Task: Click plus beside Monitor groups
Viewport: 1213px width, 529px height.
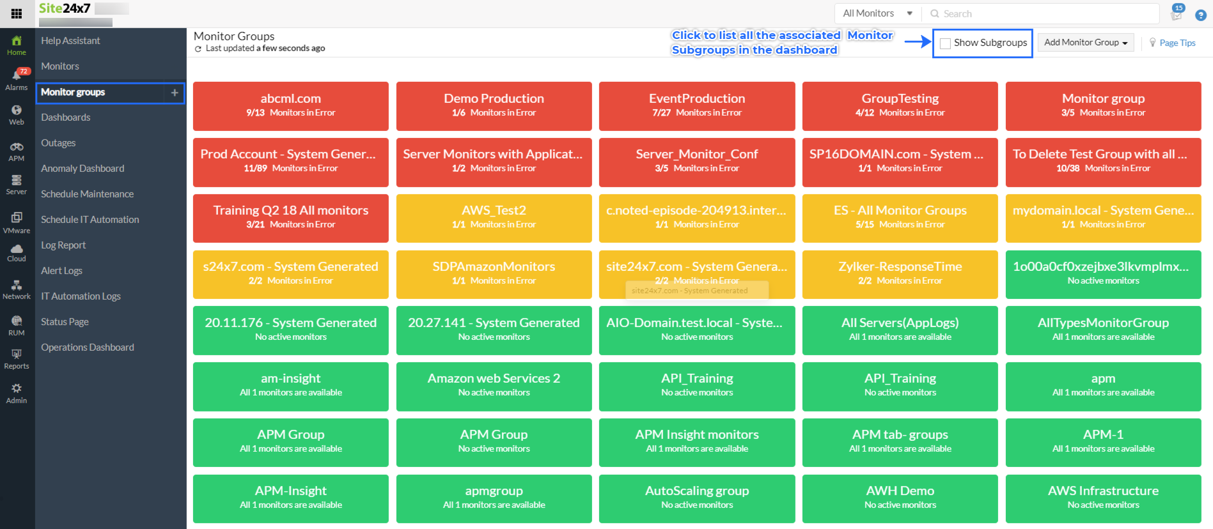Action: click(x=175, y=93)
